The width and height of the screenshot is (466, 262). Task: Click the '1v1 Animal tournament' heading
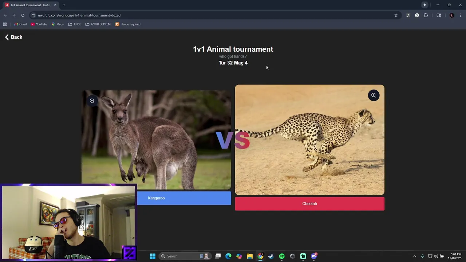[233, 49]
